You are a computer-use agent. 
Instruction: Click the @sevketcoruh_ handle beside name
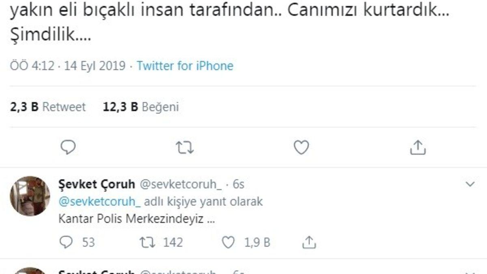click(181, 184)
